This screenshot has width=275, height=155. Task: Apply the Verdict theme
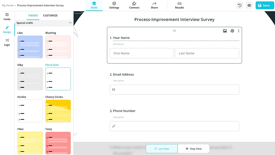tap(30, 111)
